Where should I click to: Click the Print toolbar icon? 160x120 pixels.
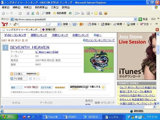click(x=83, y=13)
